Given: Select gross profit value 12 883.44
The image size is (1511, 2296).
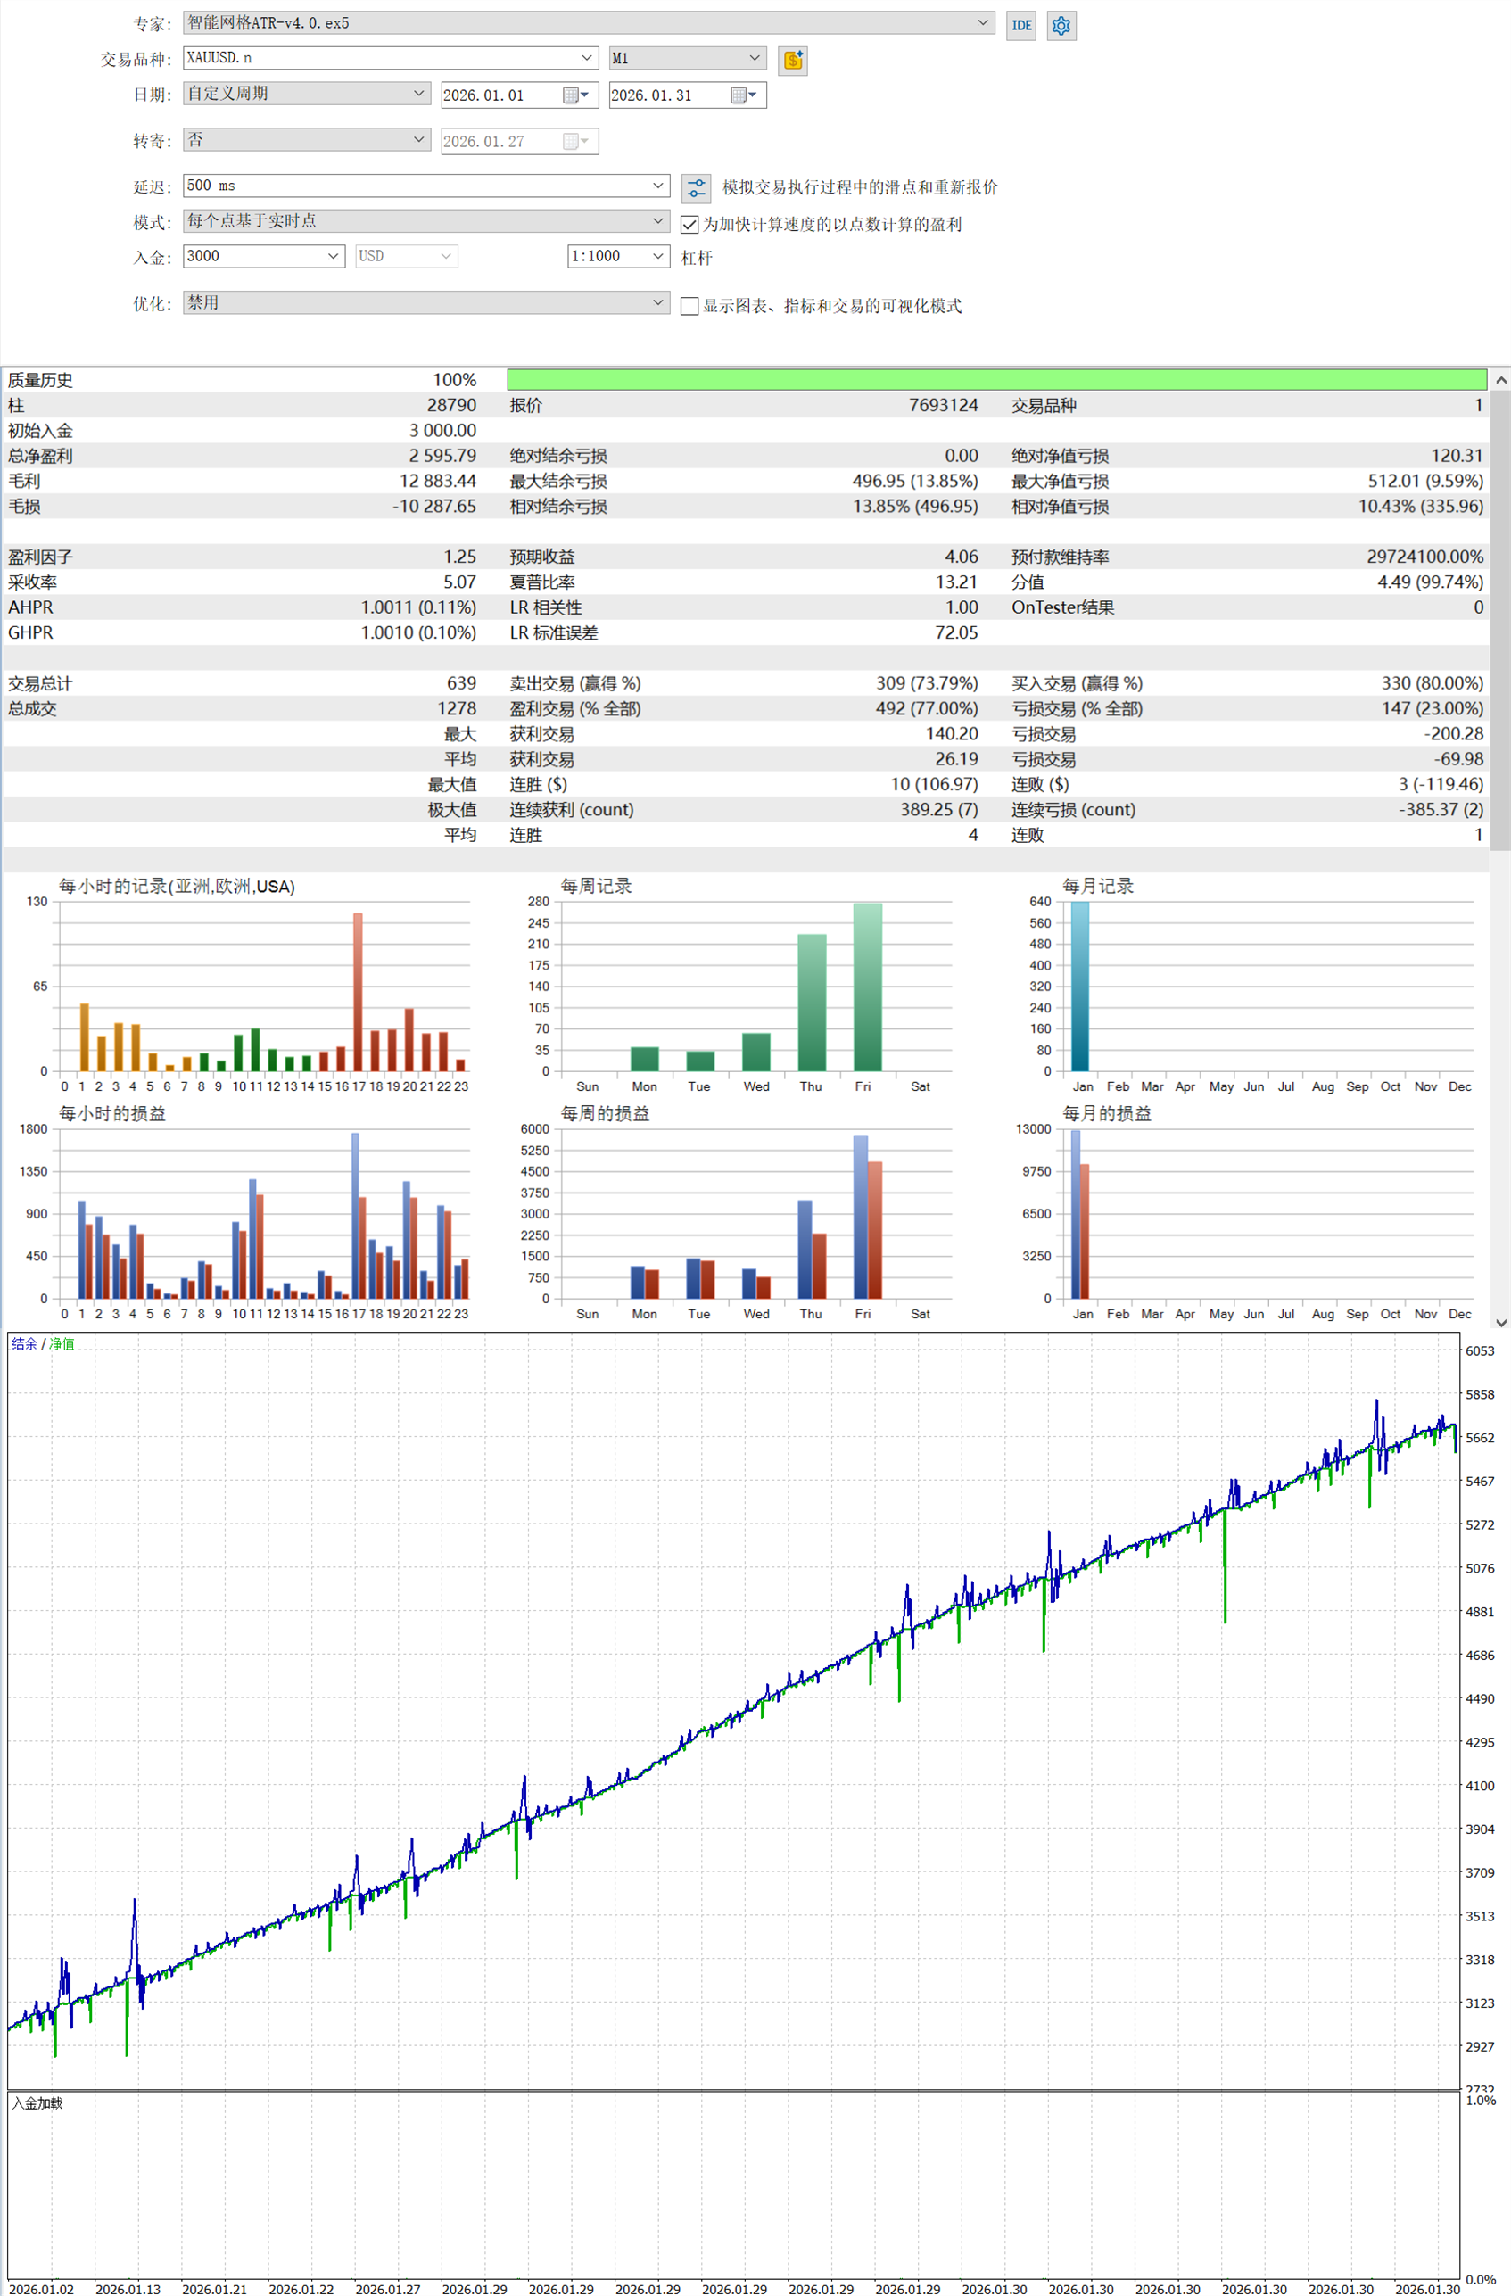Looking at the screenshot, I should (438, 481).
